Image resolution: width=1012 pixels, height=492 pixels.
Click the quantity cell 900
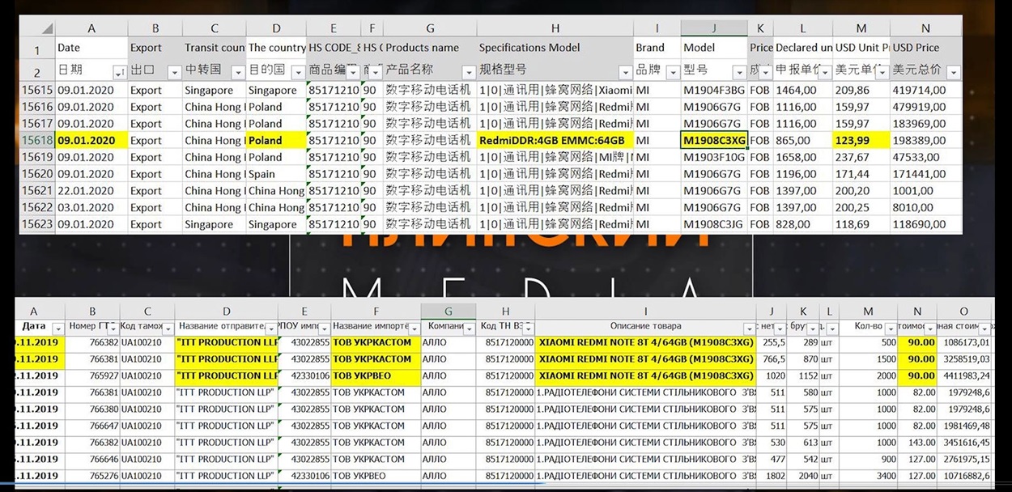click(869, 459)
